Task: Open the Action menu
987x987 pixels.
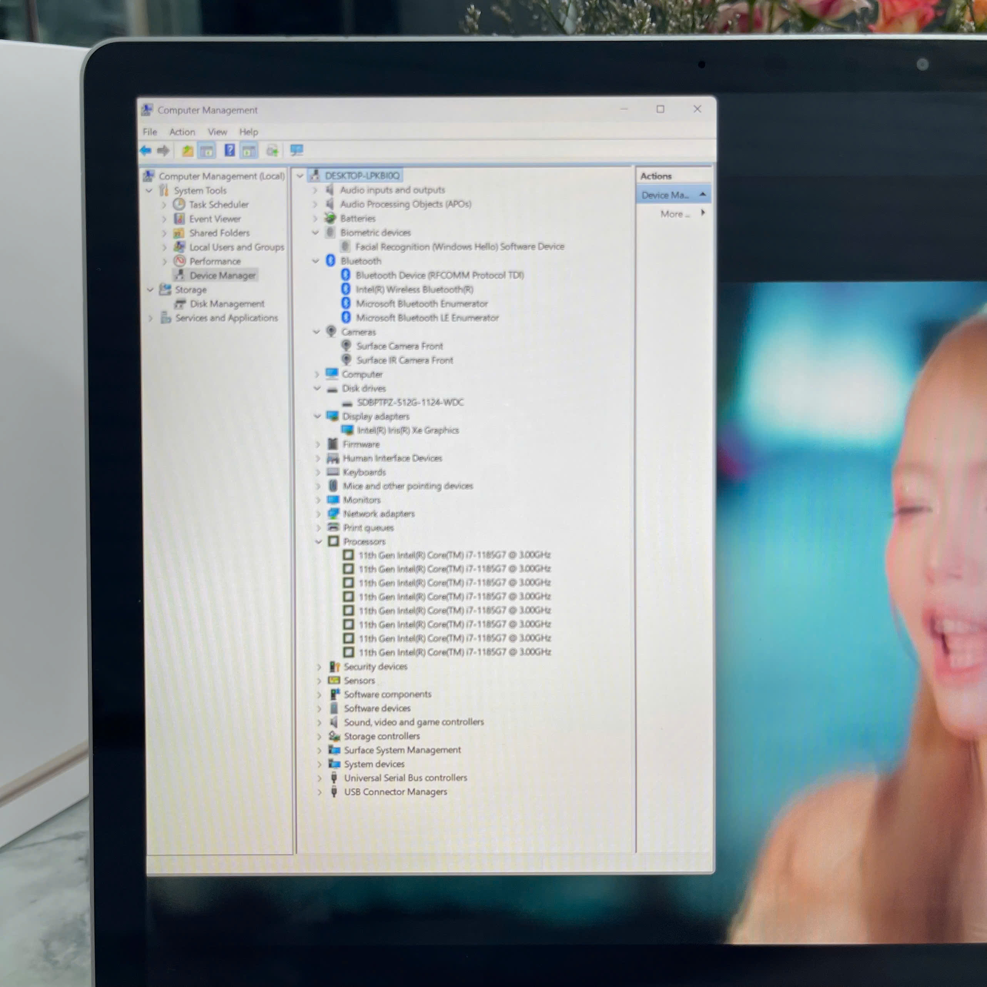Action: (x=182, y=132)
